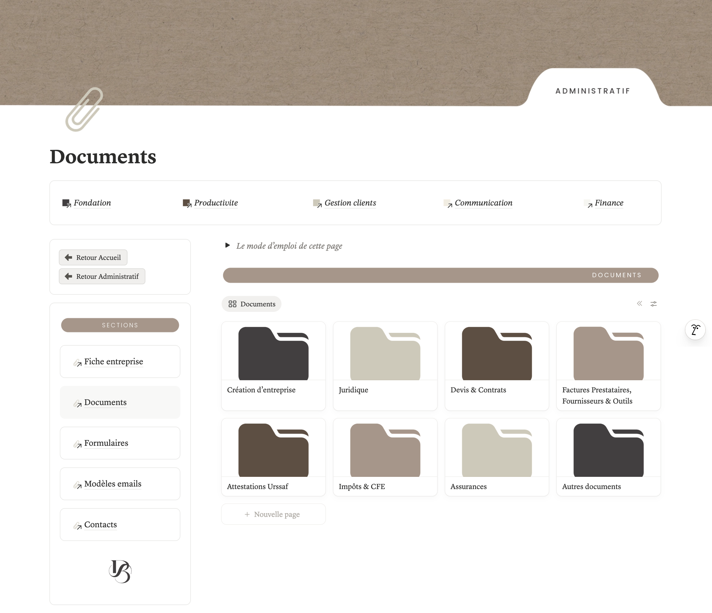Click the Impôts & CFE card title

point(362,487)
